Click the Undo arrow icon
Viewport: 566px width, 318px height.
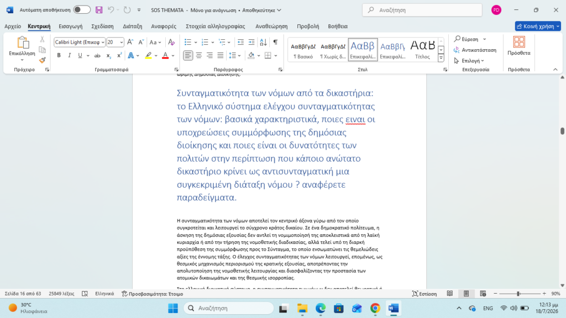[111, 10]
